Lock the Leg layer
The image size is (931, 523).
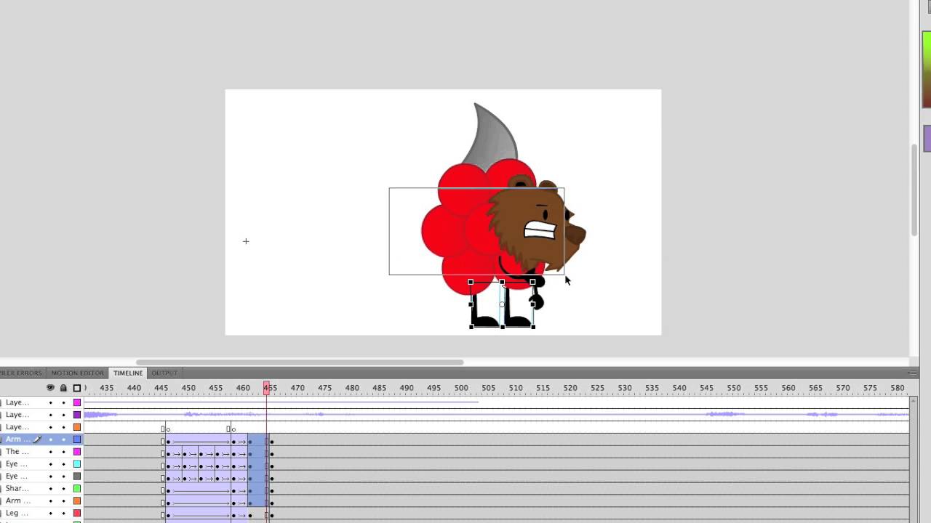click(63, 514)
